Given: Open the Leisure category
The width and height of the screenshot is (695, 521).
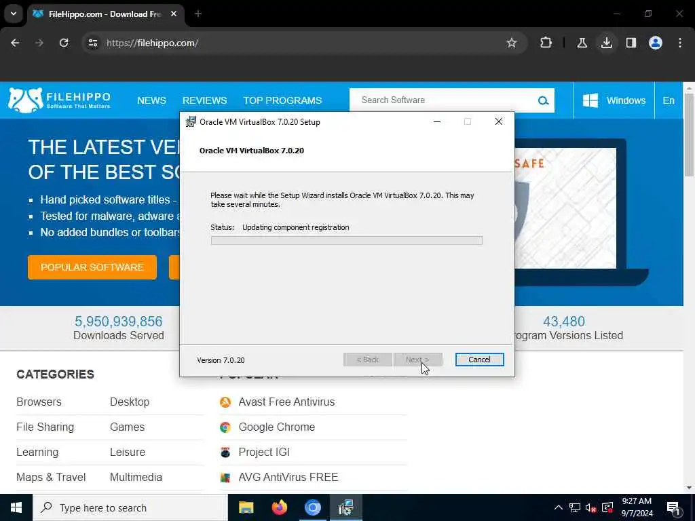Looking at the screenshot, I should click(128, 452).
